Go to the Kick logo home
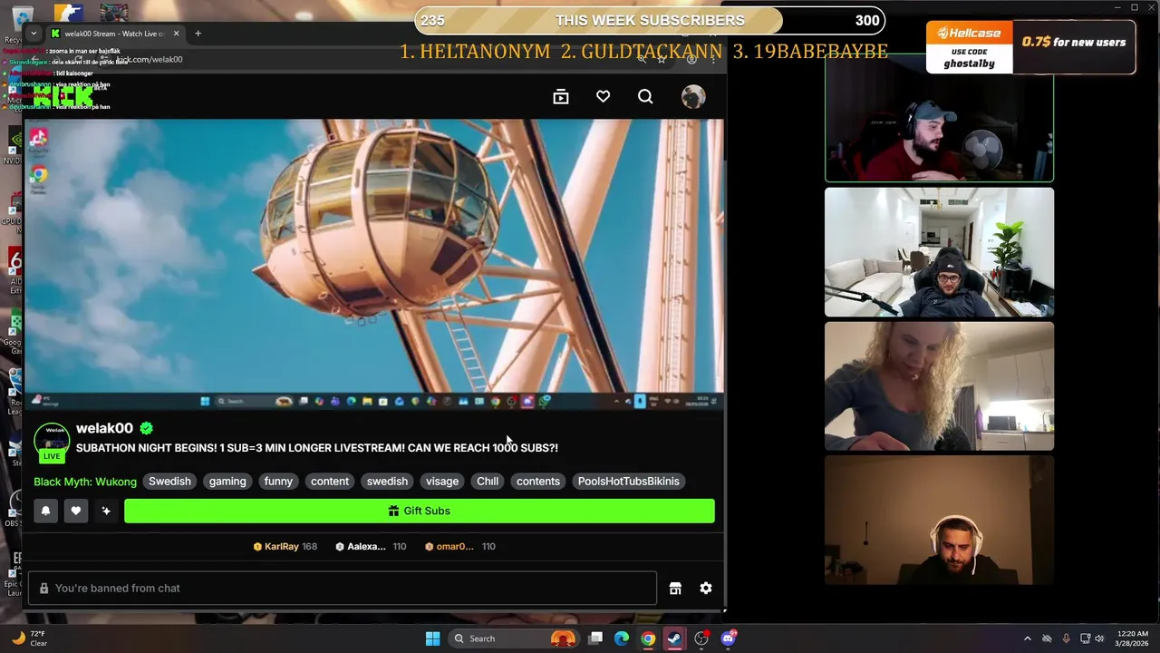Screen dimensions: 1160x653 tap(63, 97)
